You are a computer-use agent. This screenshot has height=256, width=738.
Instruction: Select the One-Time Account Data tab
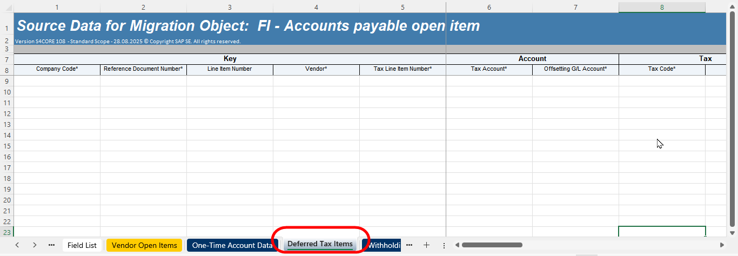click(232, 245)
